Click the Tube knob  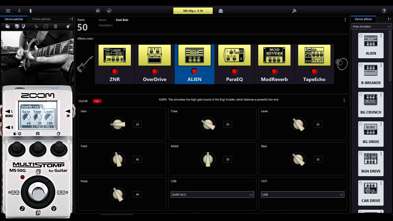[x=208, y=124]
